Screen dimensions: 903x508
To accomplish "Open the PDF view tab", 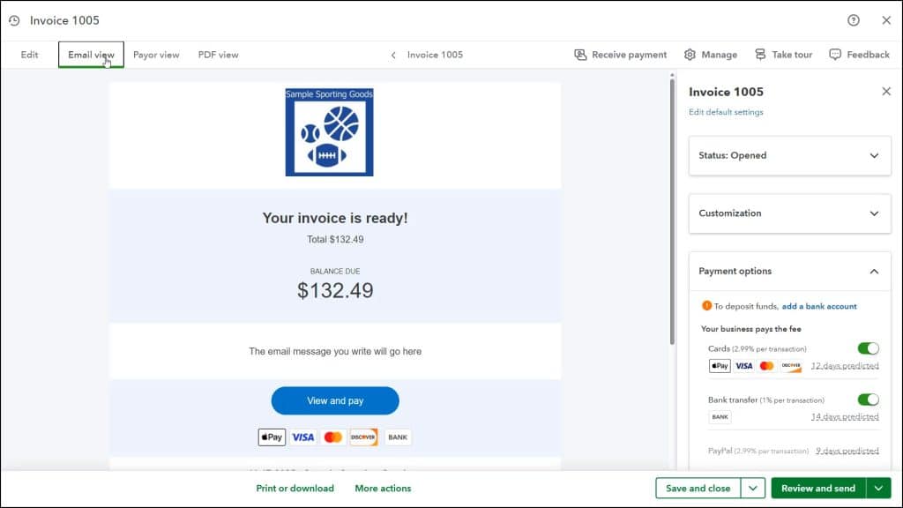I will tap(218, 54).
